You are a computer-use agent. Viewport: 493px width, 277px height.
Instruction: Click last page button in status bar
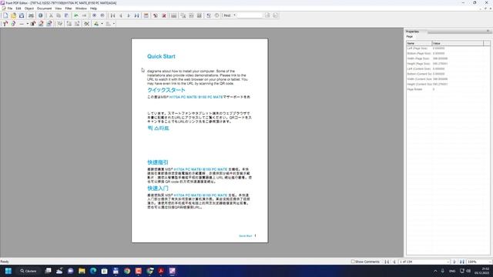pyautogui.click(x=462, y=262)
